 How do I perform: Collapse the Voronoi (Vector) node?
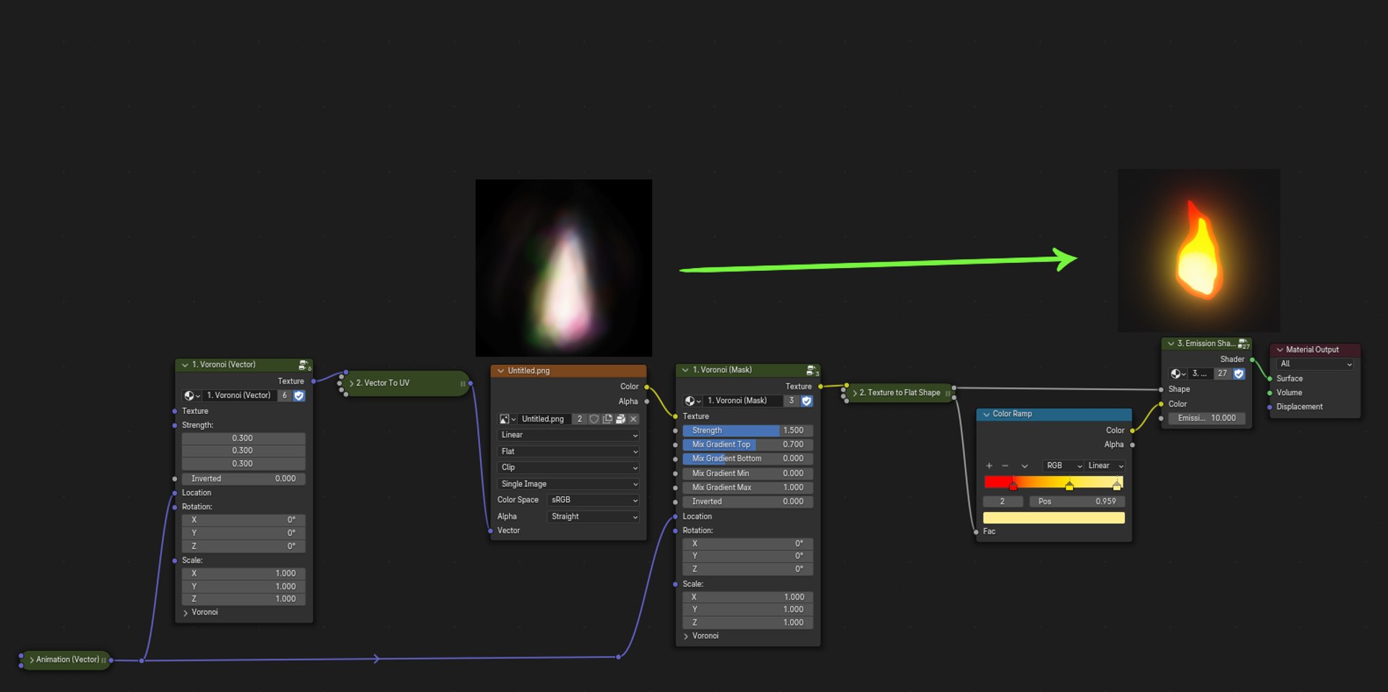185,365
